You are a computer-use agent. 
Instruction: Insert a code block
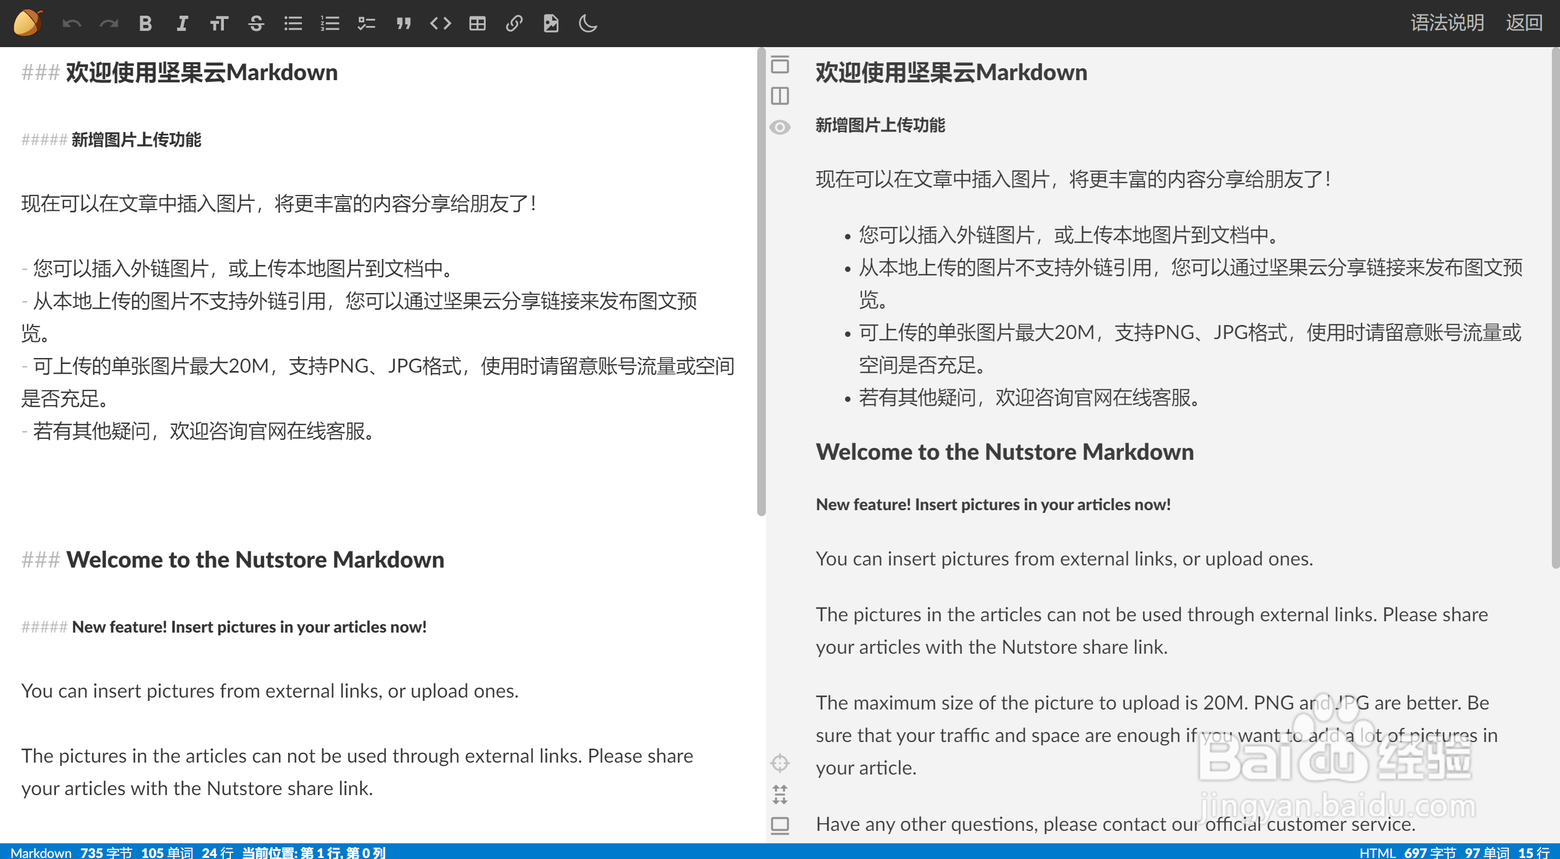440,24
